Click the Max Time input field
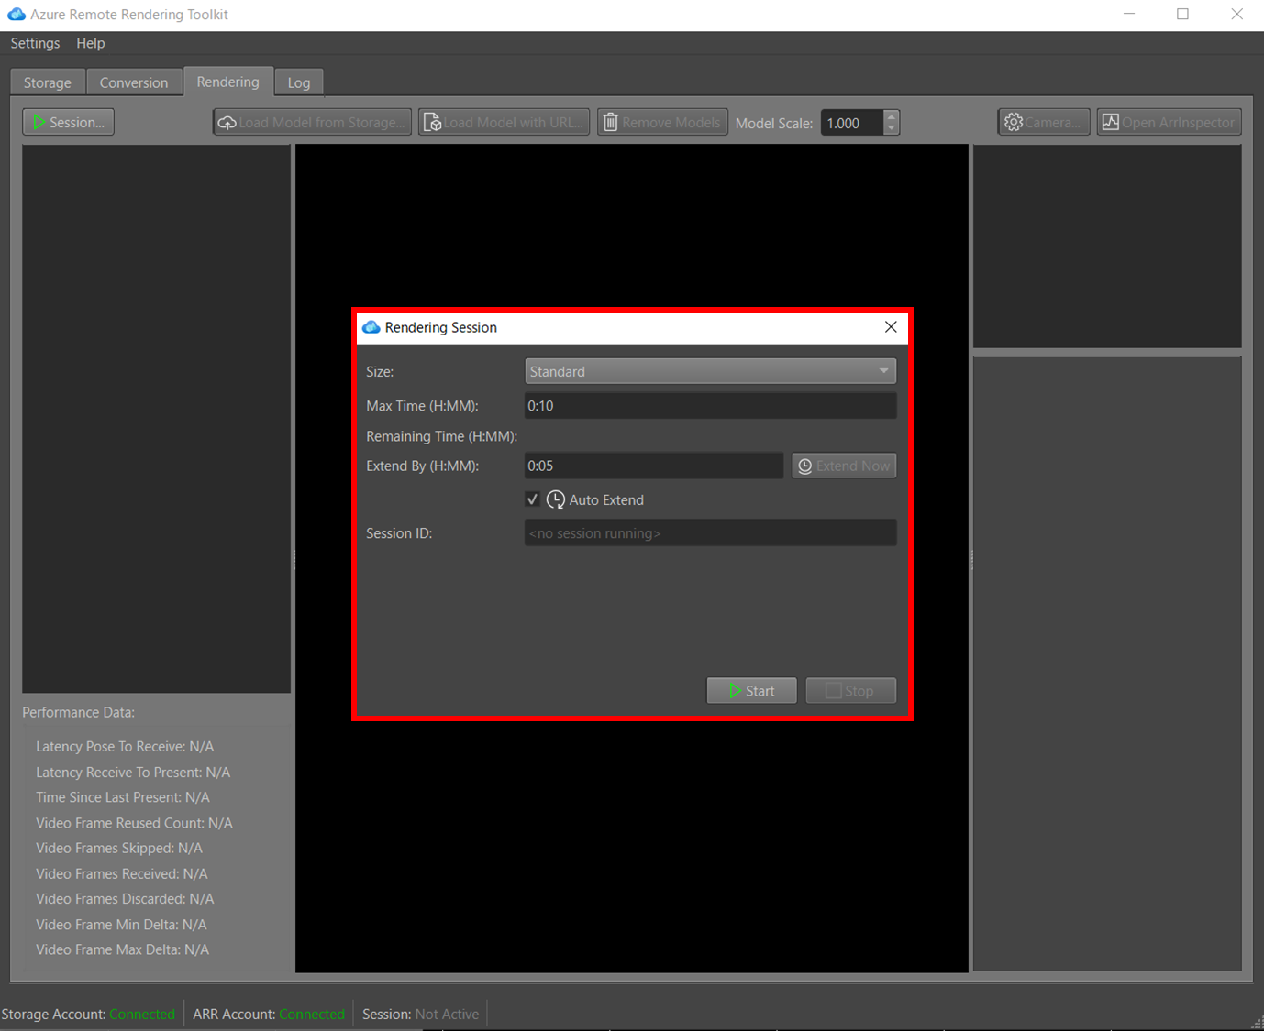Screen dimensions: 1264x1031 pyautogui.click(x=709, y=405)
